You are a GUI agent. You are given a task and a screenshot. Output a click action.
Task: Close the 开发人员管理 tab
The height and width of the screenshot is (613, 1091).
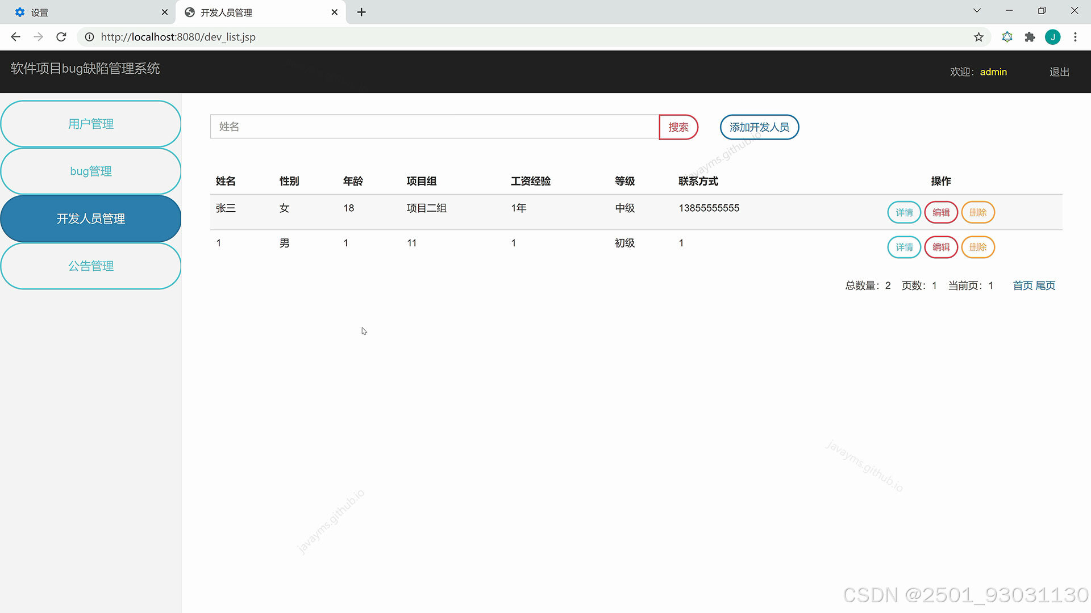(335, 12)
